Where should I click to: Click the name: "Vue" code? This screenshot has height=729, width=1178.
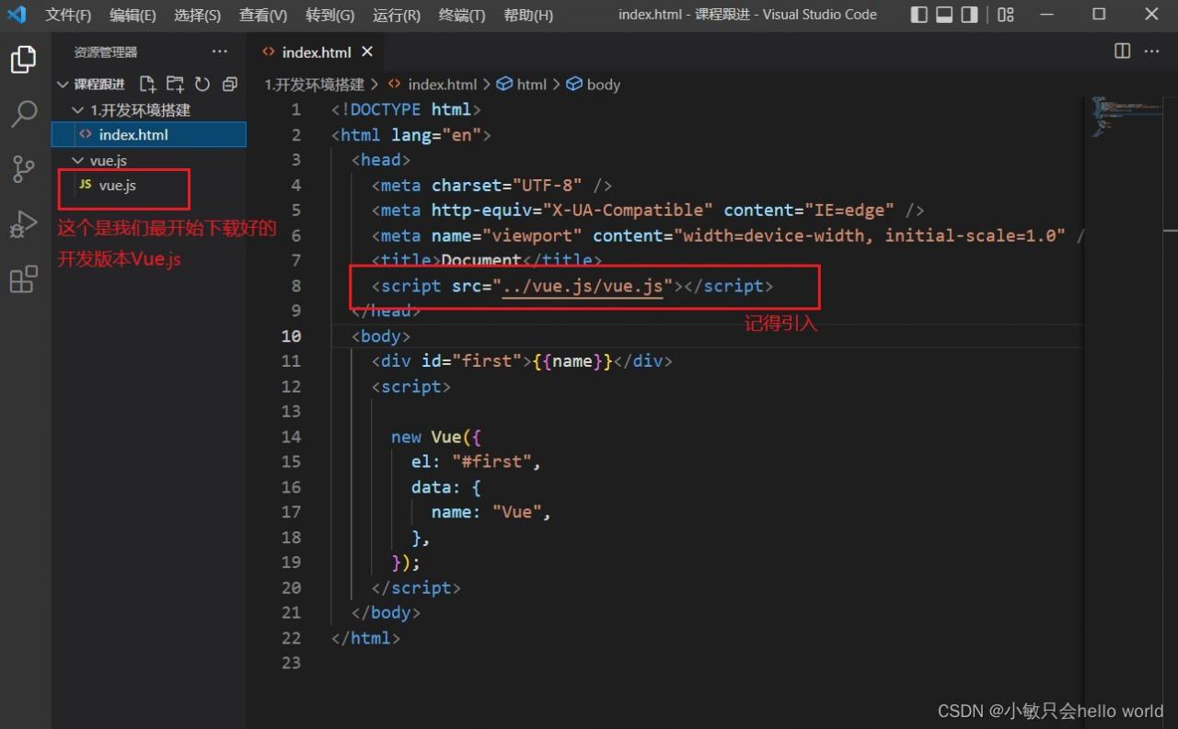coord(491,513)
